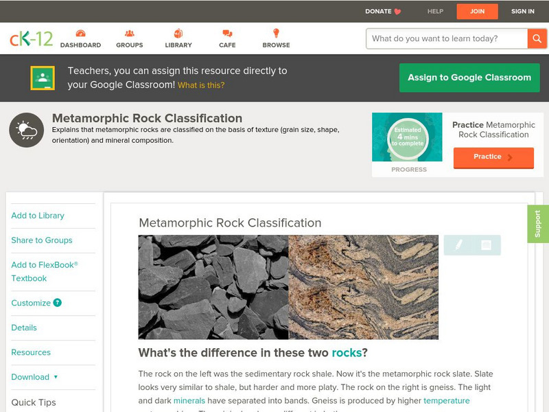
Task: Click Share to Groups link
Action: [x=42, y=240]
